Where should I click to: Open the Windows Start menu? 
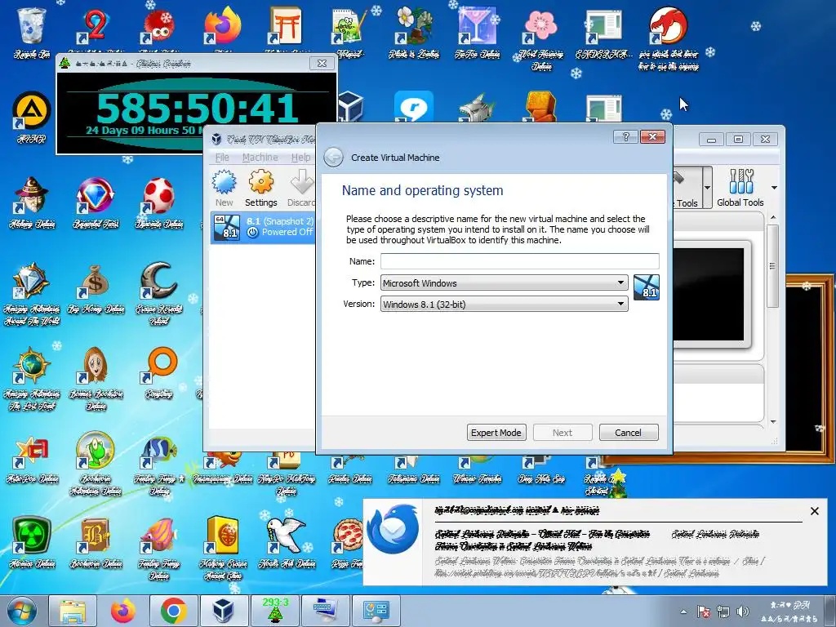click(20, 611)
